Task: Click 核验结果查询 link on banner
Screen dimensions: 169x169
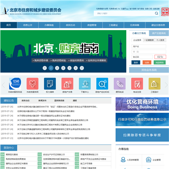Action: click(76, 60)
